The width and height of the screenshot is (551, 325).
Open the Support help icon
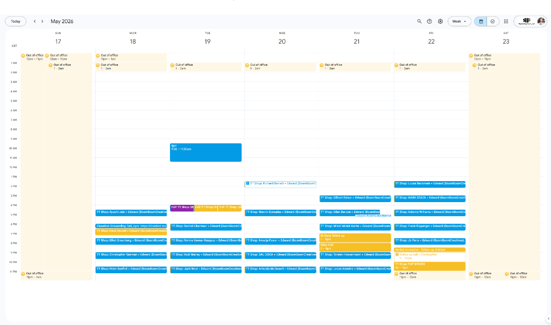coord(429,22)
